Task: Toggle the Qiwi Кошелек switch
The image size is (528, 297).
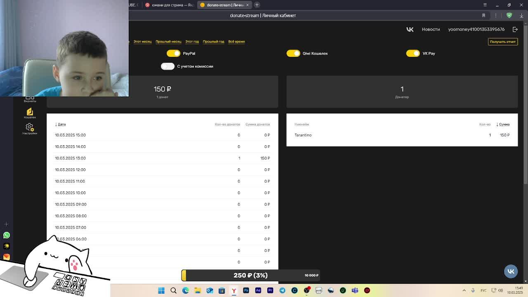Action: coord(293,53)
